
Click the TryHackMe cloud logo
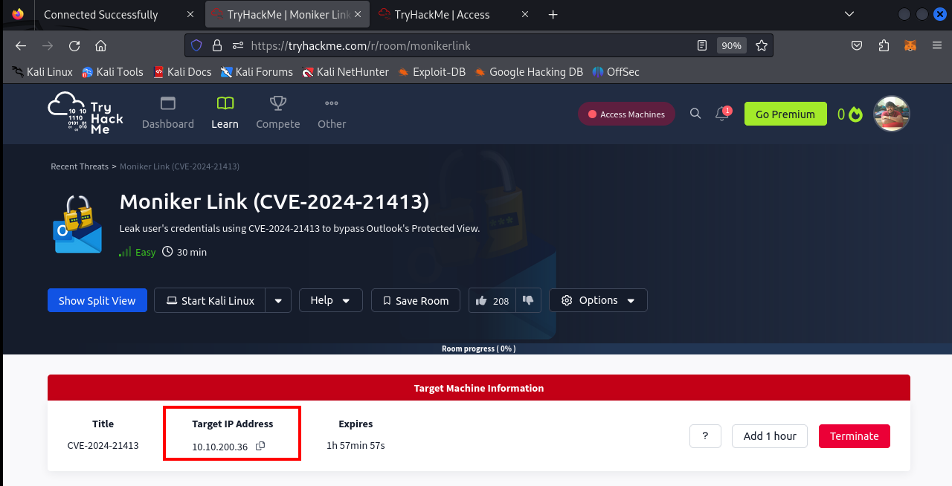click(86, 114)
